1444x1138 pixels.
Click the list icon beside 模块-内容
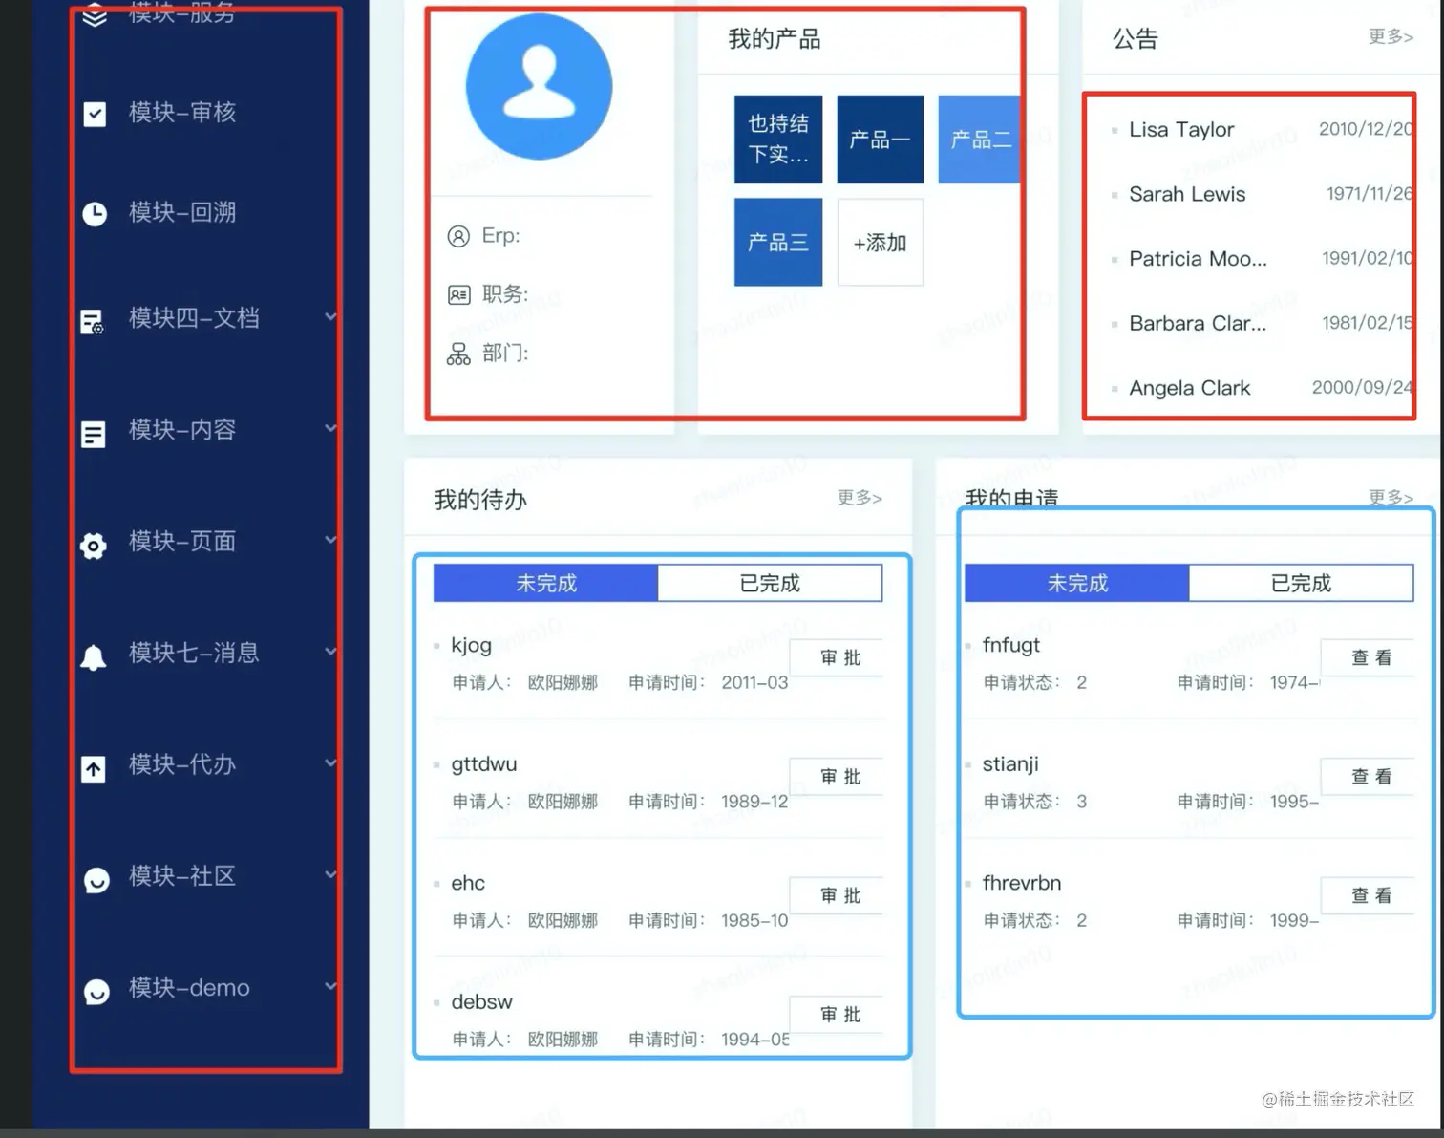[x=93, y=435]
